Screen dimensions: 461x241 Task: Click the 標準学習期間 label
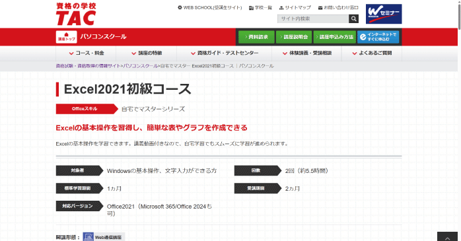(x=79, y=188)
